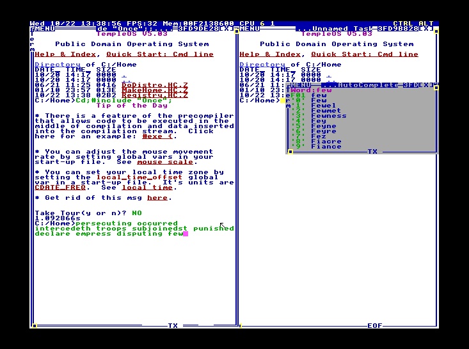This screenshot has height=349, width=469.
Task: Select autocomplete suggestion Feyre
Action: pos(314,131)
